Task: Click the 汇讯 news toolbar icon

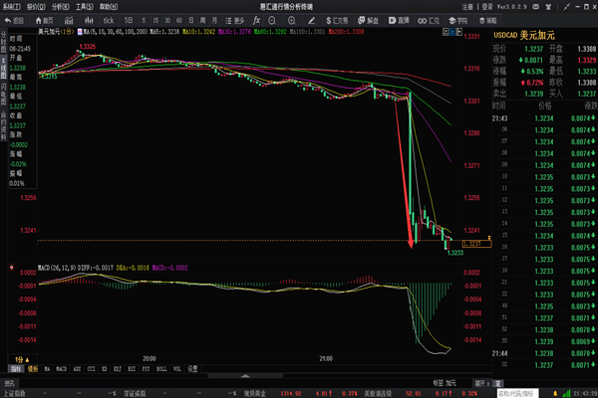Action: click(430, 18)
